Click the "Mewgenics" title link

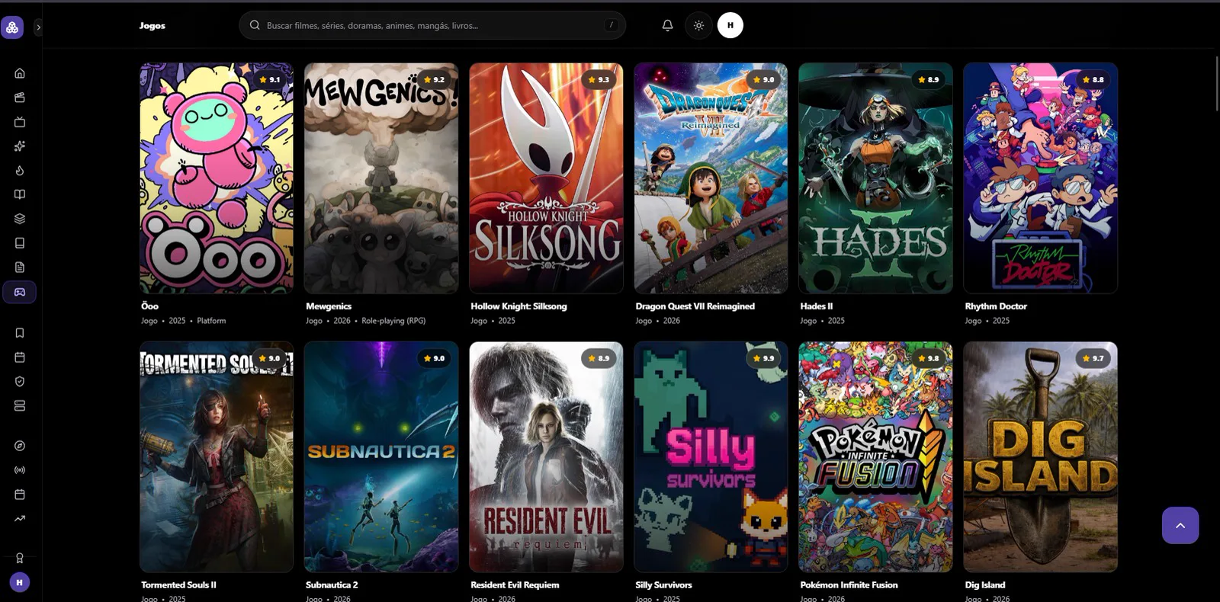click(x=329, y=306)
